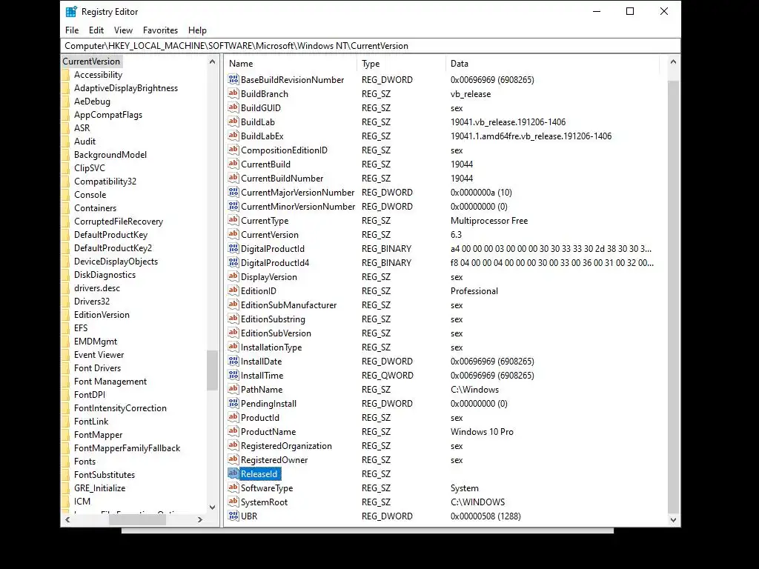Open the Help menu
Image resolution: width=759 pixels, height=569 pixels.
tap(197, 30)
